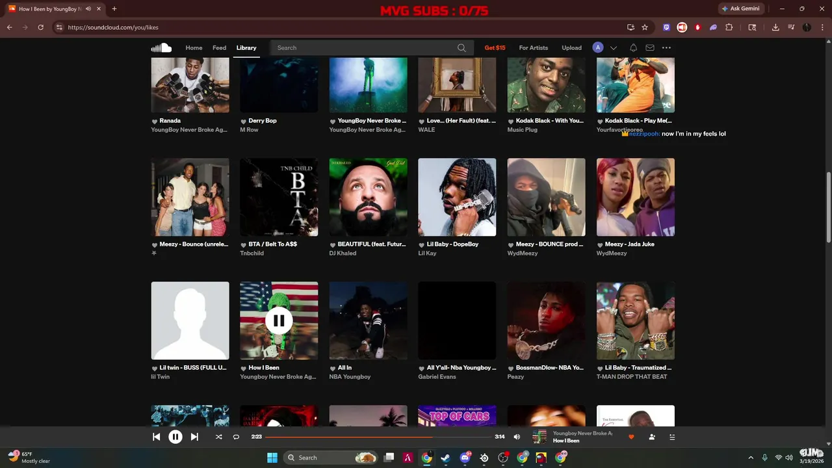The height and width of the screenshot is (468, 832).
Task: Toggle like heart next to Ranada
Action: [x=155, y=122]
